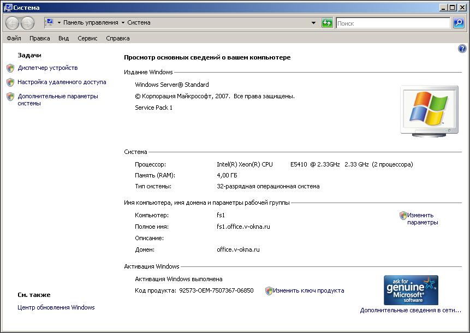Click the shield icon next to Диспетчер устройств
The height and width of the screenshot is (333, 470).
(10, 68)
